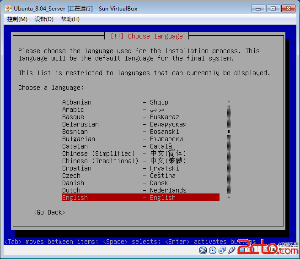This screenshot has width=300, height=259.
Task: Maximize the VirtualBox window
Action: 273,9
